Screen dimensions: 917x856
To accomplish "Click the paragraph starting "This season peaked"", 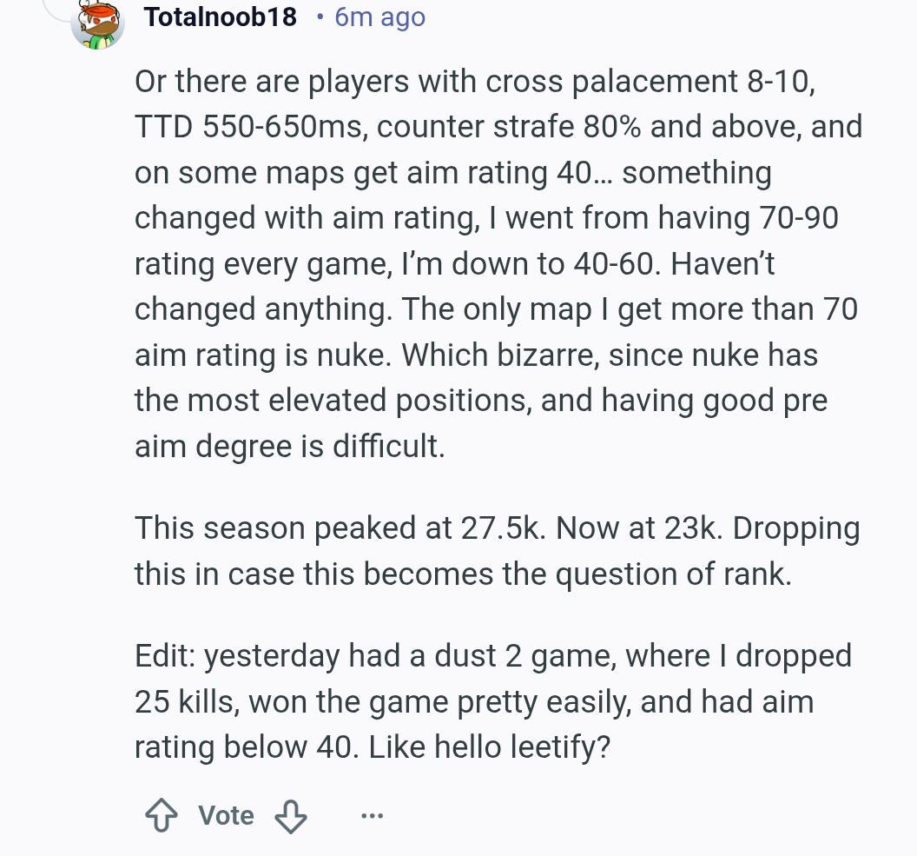I will (x=497, y=551).
